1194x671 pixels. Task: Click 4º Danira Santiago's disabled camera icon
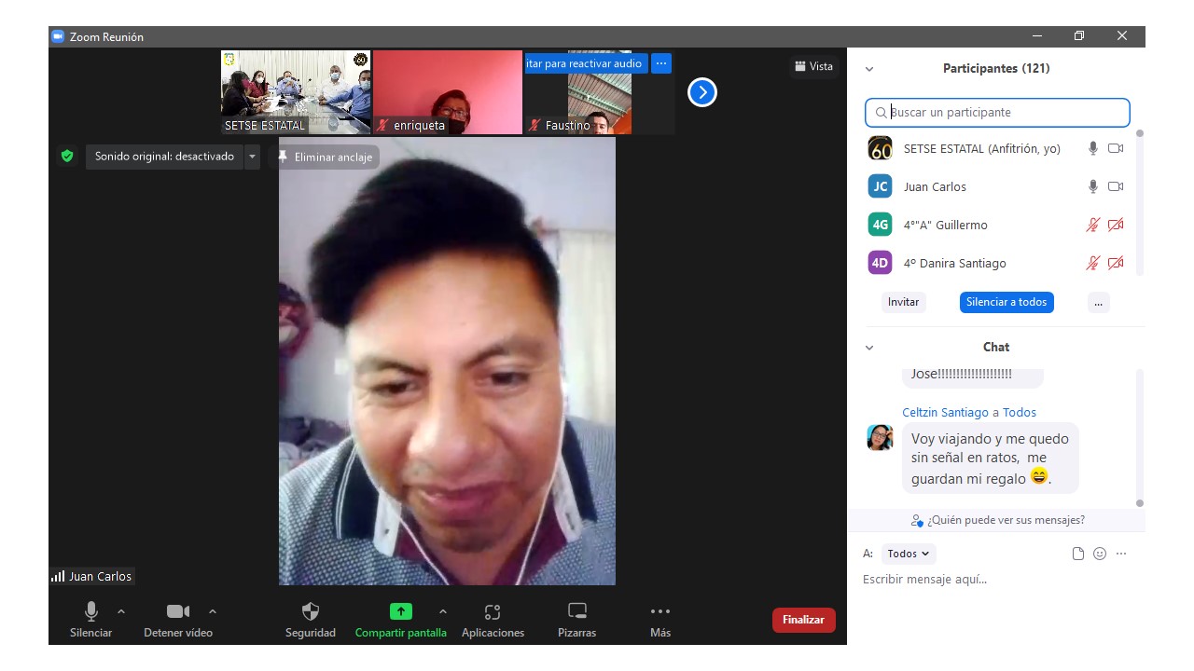pyautogui.click(x=1116, y=263)
